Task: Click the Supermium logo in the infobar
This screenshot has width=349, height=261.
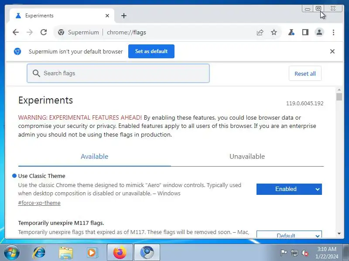Action: (17, 51)
